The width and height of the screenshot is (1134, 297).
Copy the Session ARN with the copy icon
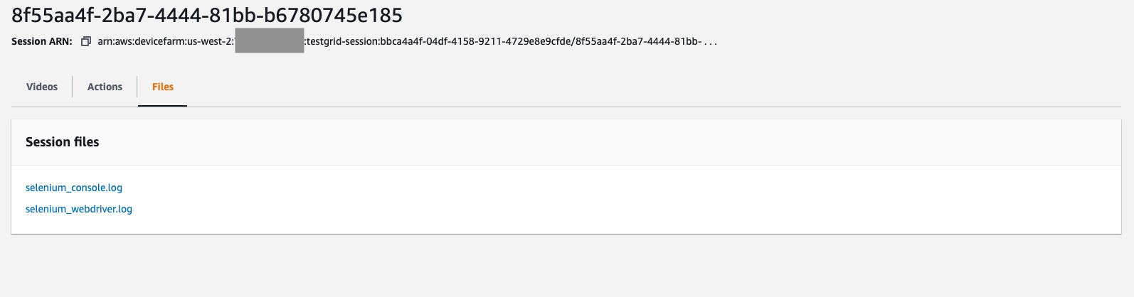pos(85,41)
